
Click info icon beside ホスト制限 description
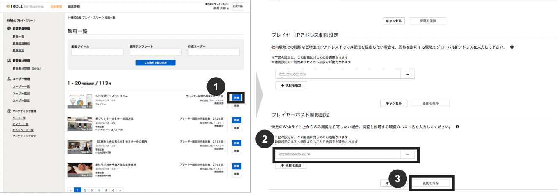[x=457, y=127]
